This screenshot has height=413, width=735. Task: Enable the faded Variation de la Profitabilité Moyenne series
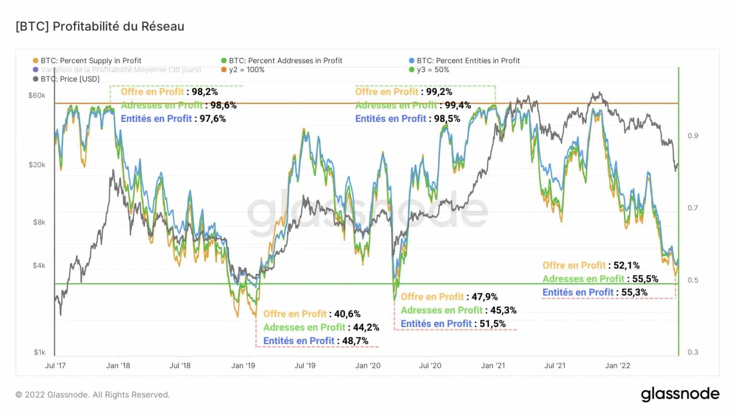point(117,70)
